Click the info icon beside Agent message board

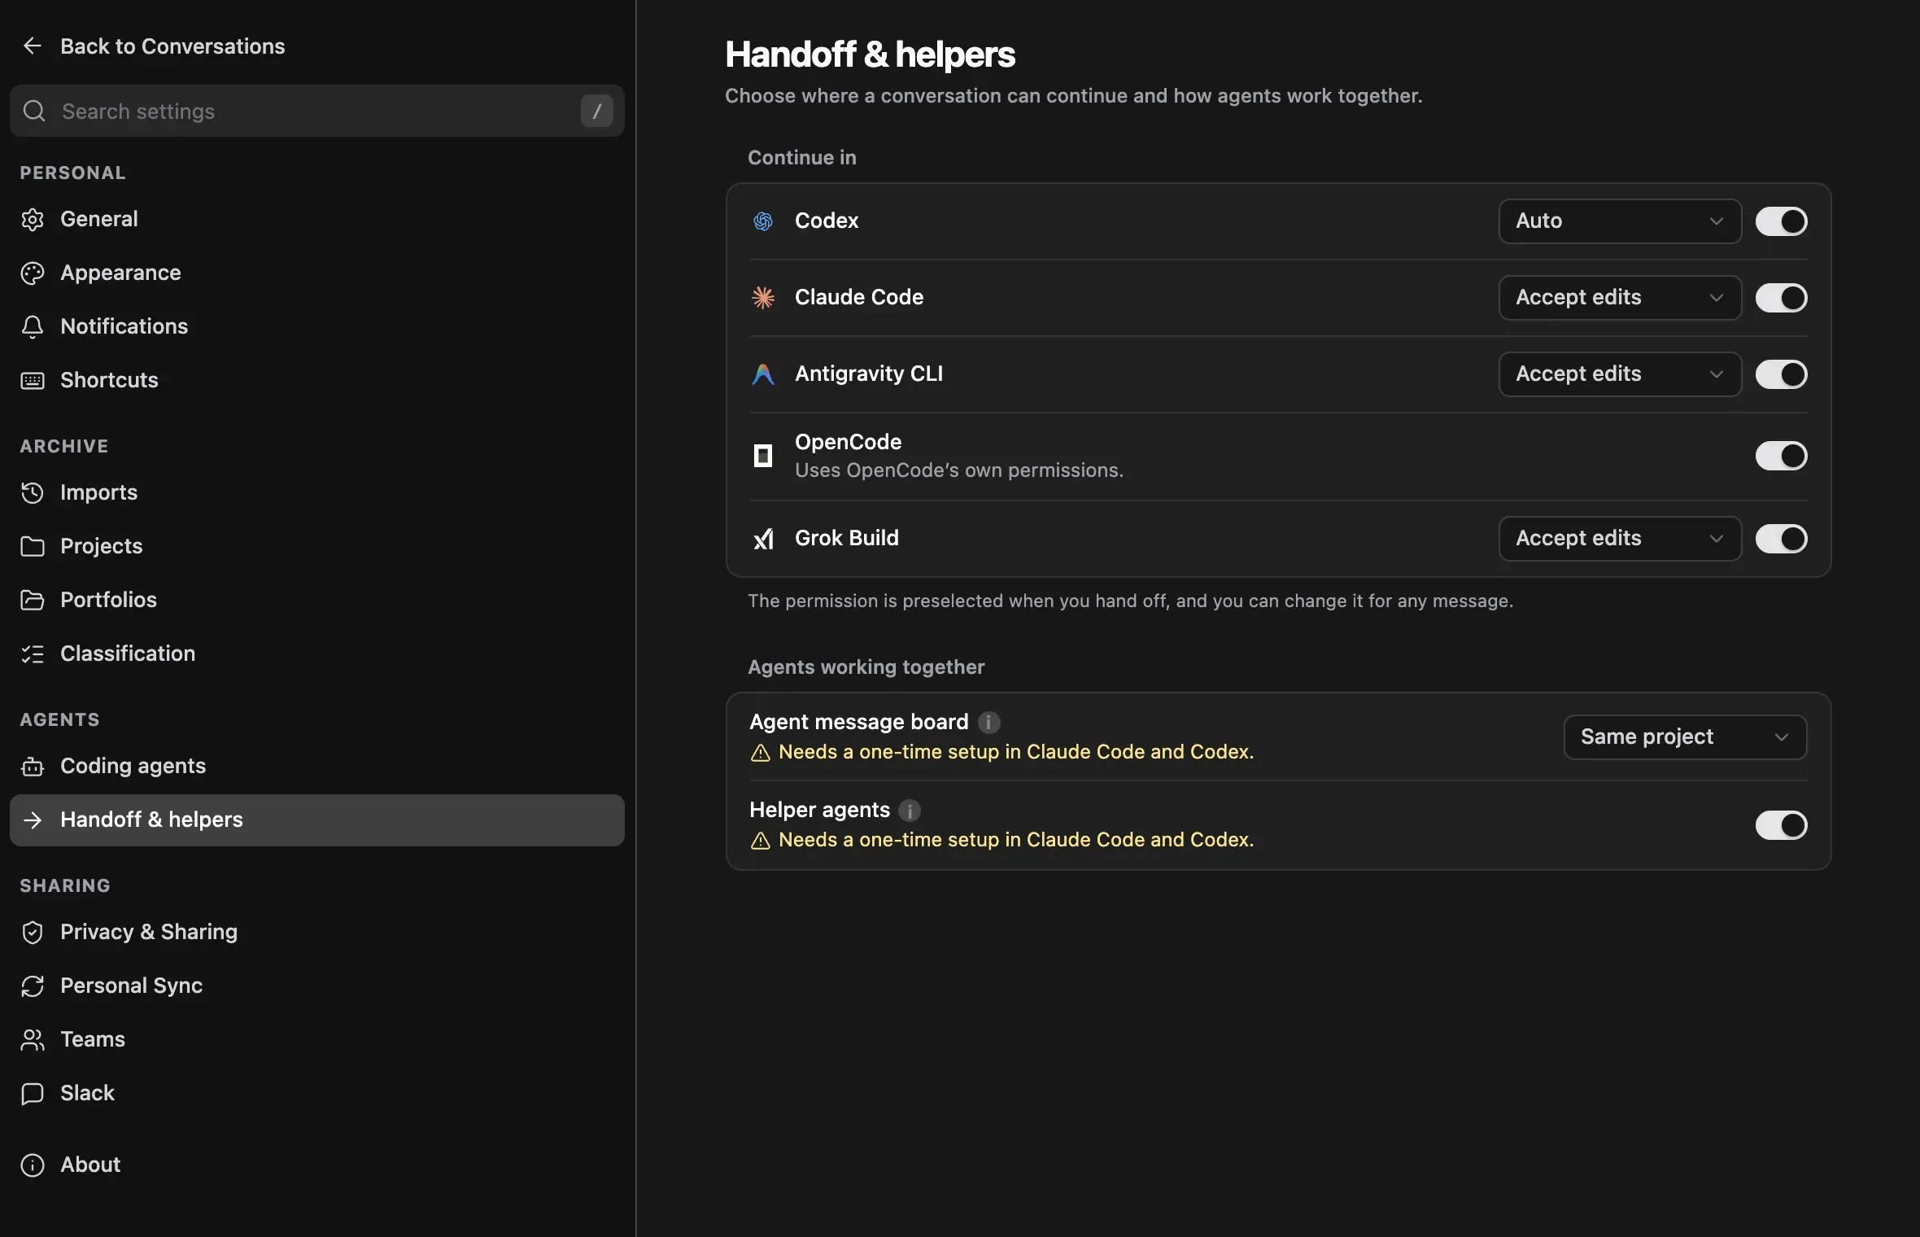tap(988, 722)
